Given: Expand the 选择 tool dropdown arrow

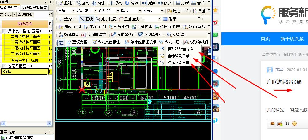Looking at the screenshot, I should pyautogui.click(x=75, y=19).
